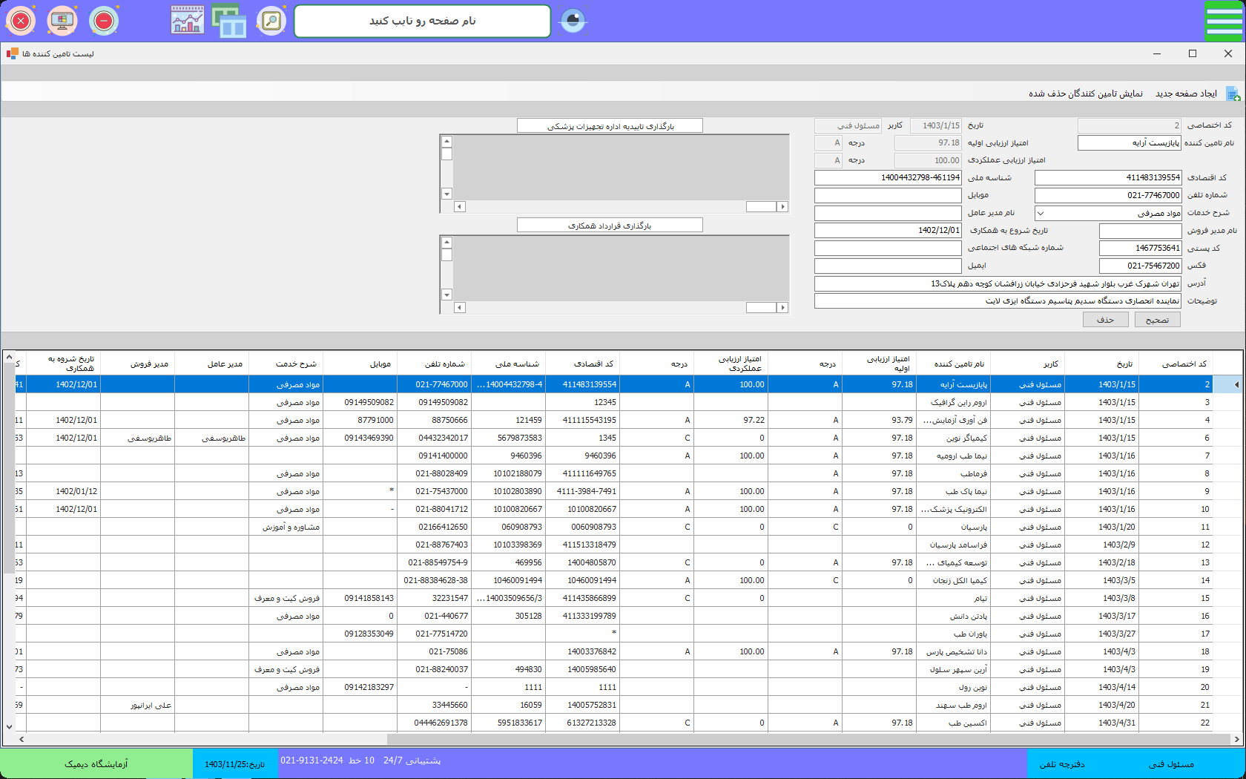Open the دفترچه تلفن tab

pyautogui.click(x=1062, y=764)
